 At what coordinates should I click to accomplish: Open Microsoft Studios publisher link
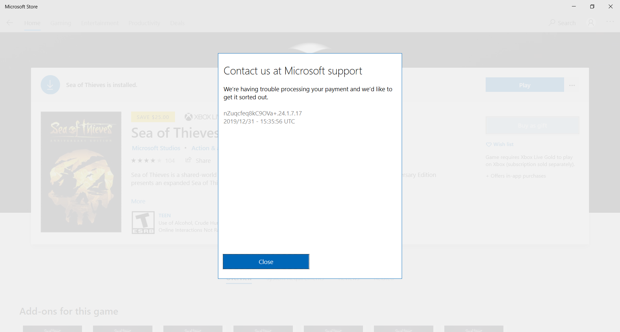click(x=156, y=148)
